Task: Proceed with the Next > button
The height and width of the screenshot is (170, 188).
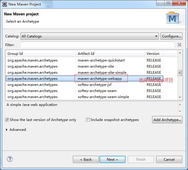Action: click(x=113, y=160)
